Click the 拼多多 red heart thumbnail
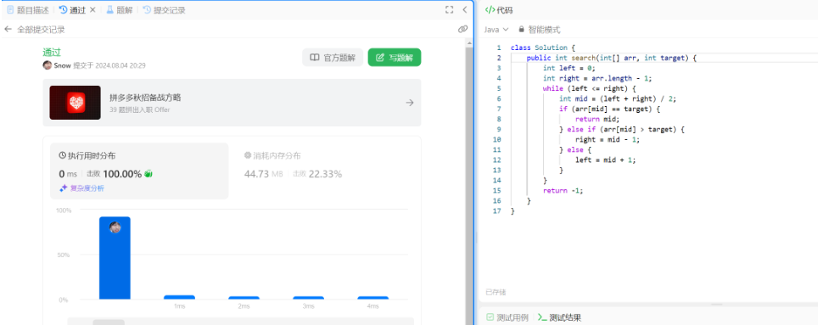The width and height of the screenshot is (823, 325). pyautogui.click(x=75, y=103)
